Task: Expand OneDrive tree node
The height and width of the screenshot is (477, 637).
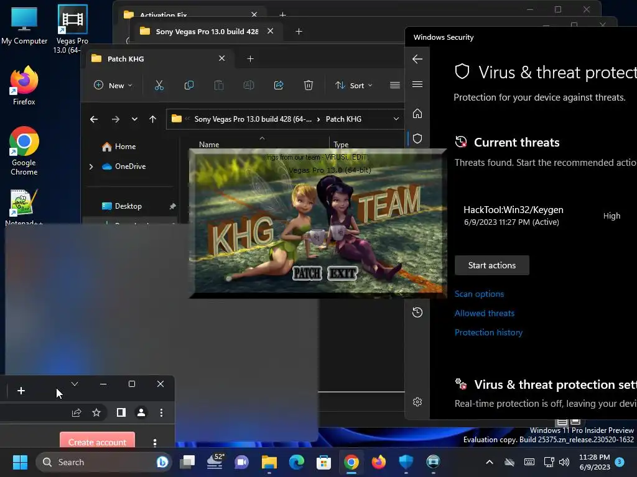Action: click(91, 166)
